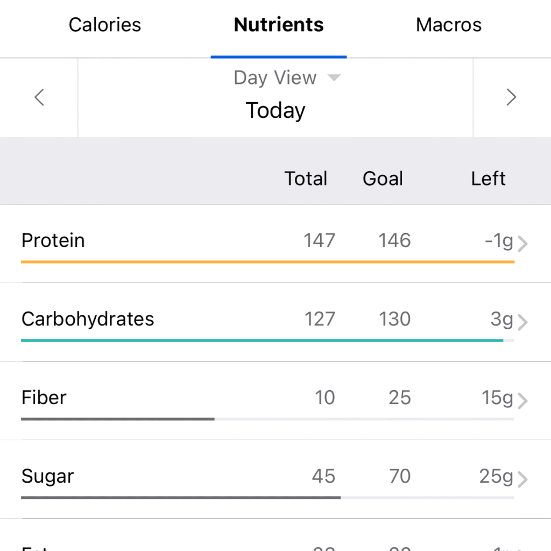551x551 pixels.
Task: Click the Left column header
Action: 488,179
